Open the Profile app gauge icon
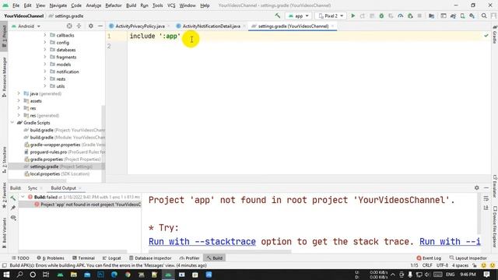Viewport: 498px width, 280px height. [401, 16]
